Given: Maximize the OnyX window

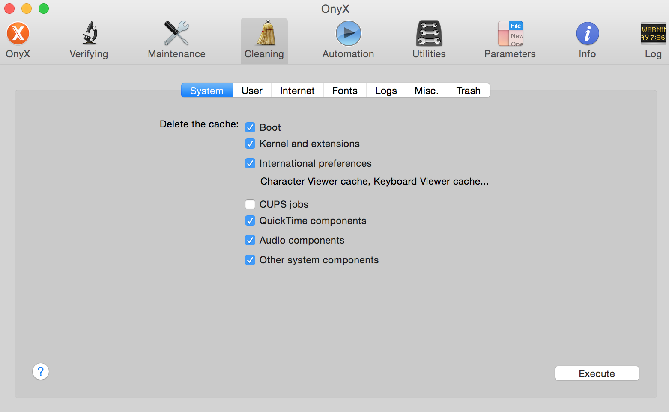Looking at the screenshot, I should (44, 9).
